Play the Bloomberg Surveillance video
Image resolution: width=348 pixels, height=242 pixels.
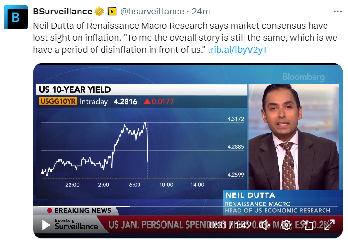click(46, 225)
